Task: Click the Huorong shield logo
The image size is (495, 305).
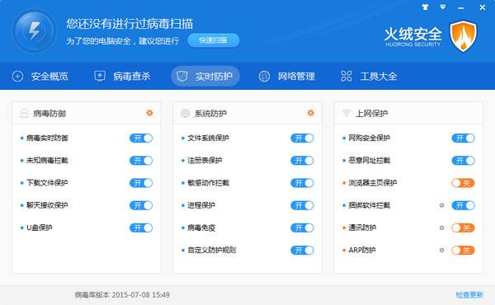Action: click(x=463, y=36)
